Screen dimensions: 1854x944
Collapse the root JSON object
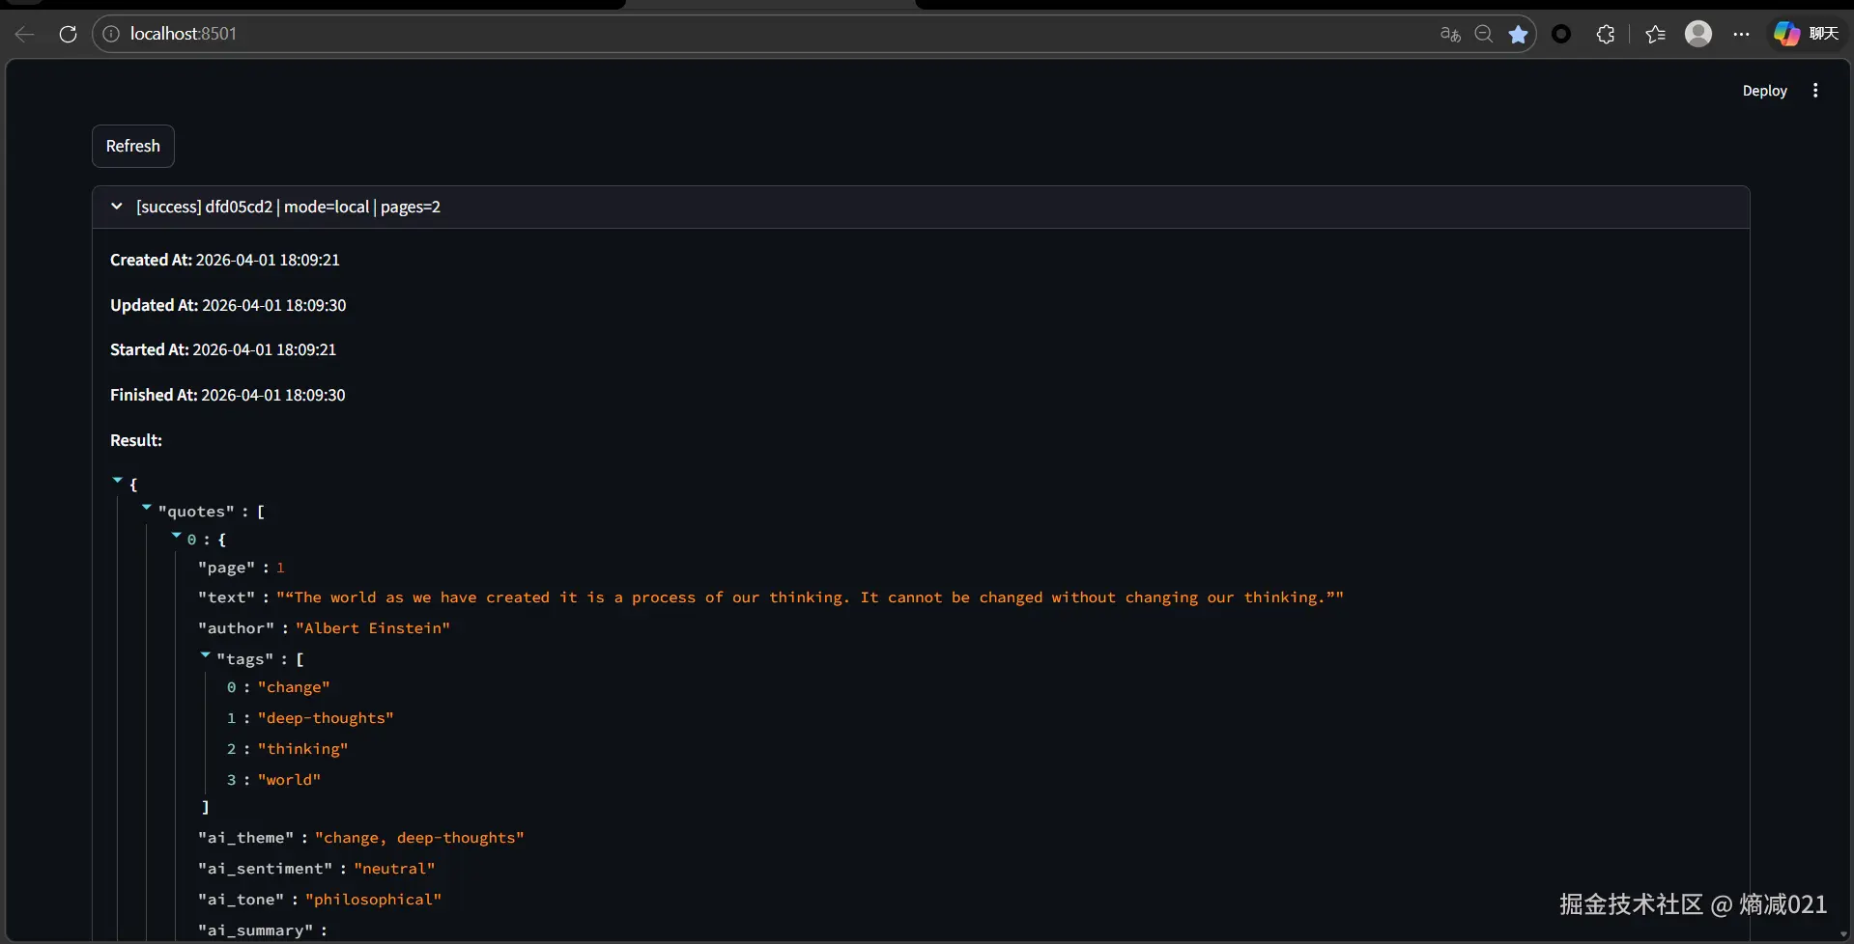[118, 480]
